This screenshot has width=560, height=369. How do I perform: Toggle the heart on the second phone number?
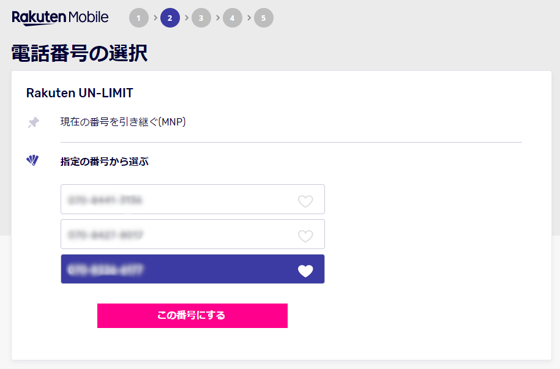(x=305, y=236)
